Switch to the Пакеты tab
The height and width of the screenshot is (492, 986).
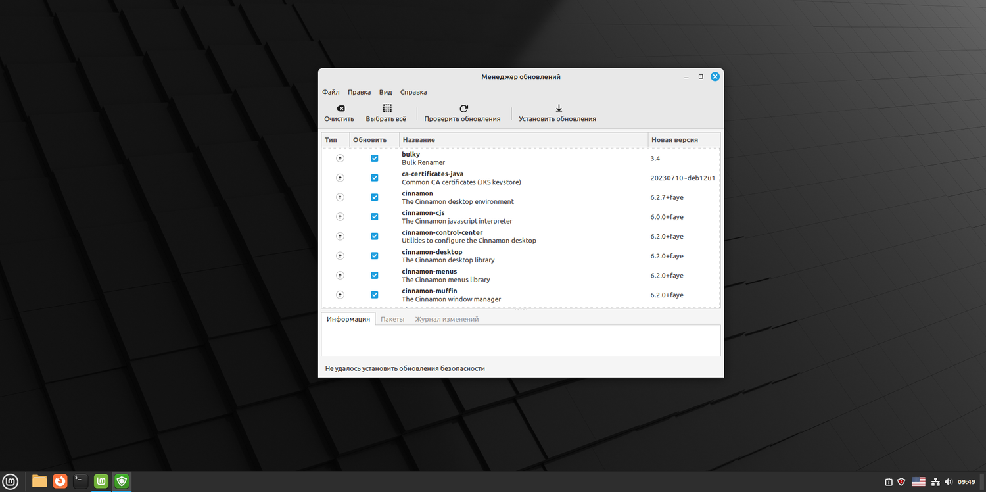point(392,319)
